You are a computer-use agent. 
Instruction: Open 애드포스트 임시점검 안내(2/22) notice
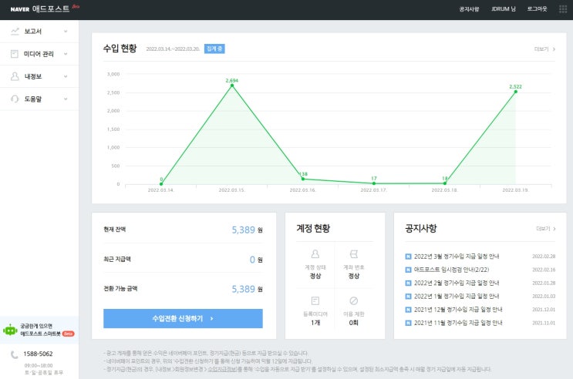pos(451,270)
